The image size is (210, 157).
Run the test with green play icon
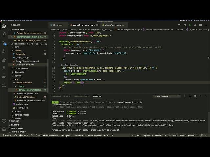pos(190,25)
